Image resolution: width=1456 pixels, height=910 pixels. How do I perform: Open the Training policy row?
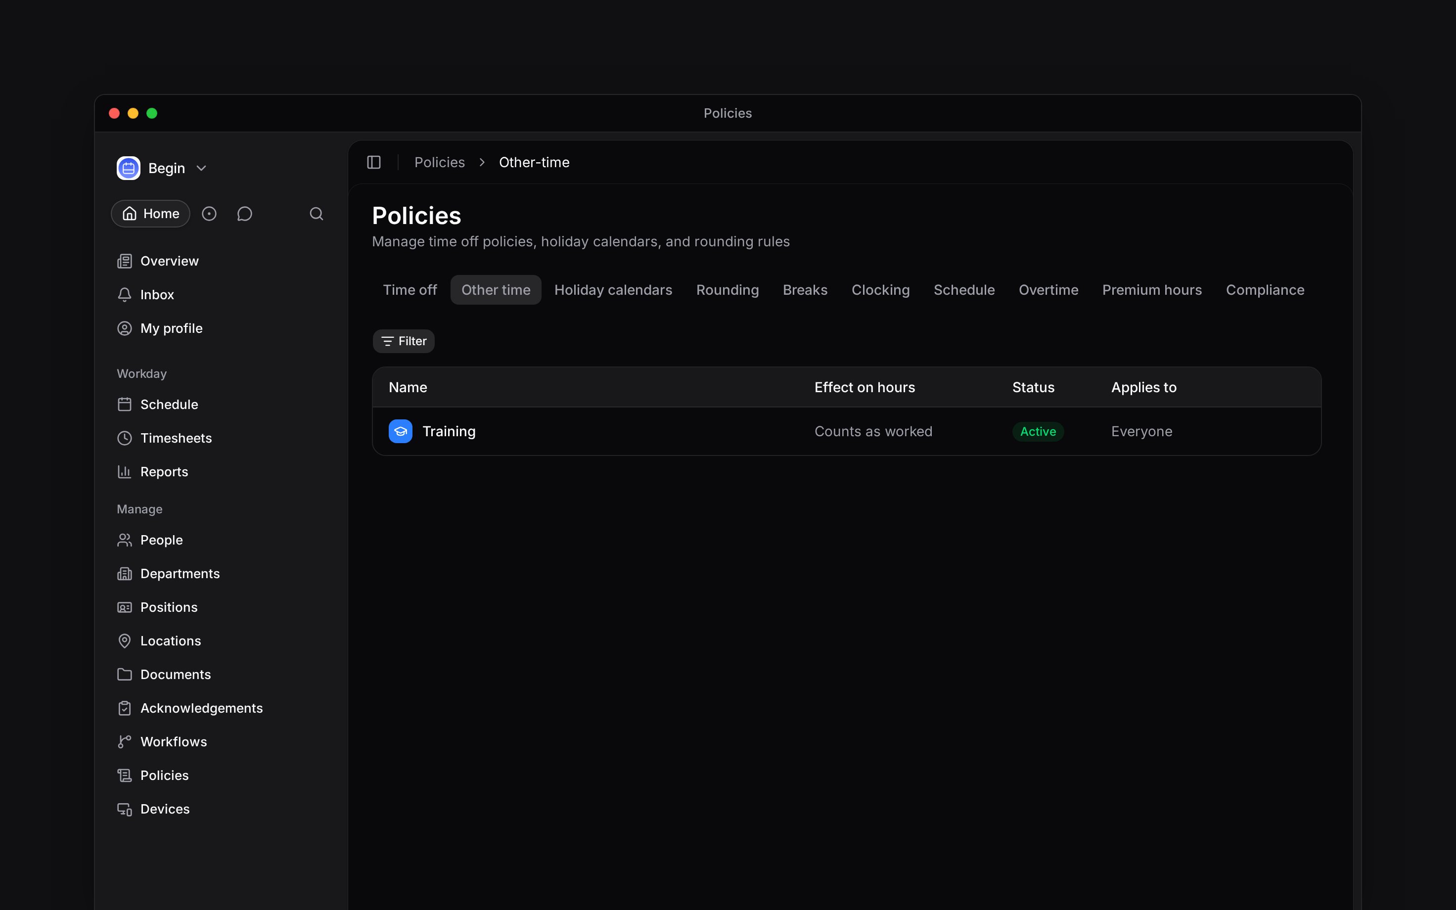pos(847,432)
